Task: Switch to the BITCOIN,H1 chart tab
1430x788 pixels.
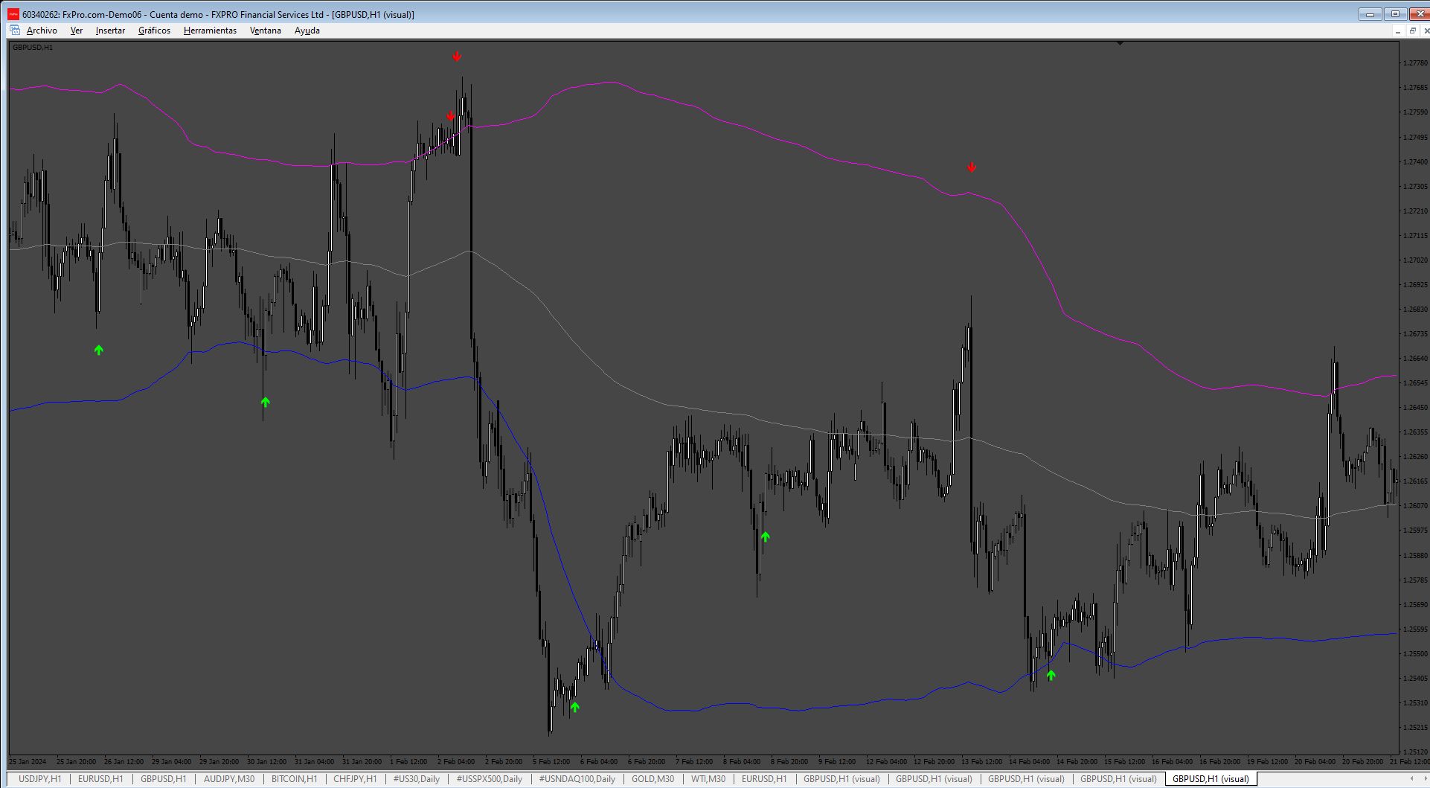Action: pyautogui.click(x=294, y=779)
